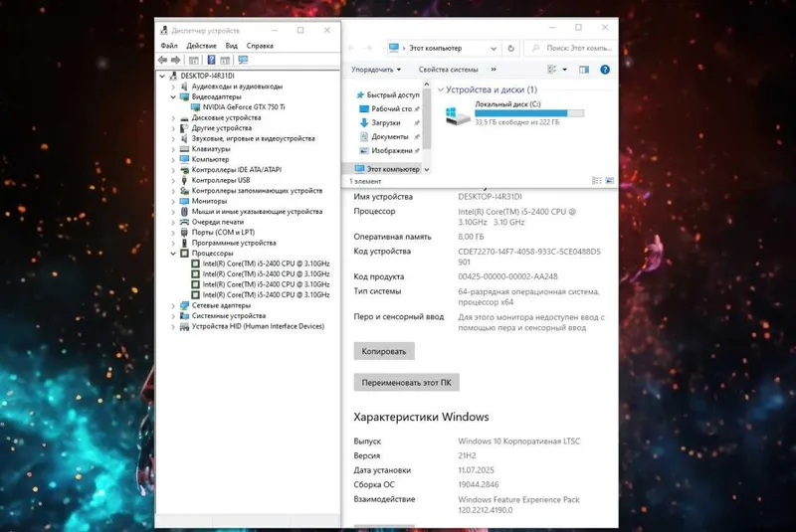Expand the Сетевые адаптеры node

coord(173,306)
